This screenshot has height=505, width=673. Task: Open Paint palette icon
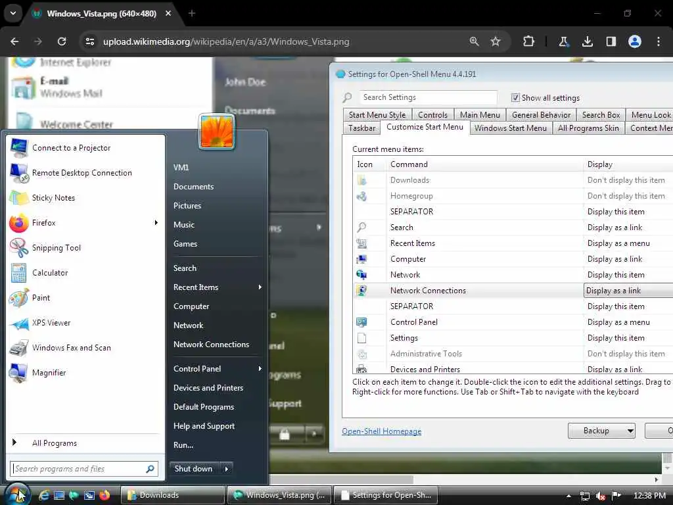coord(19,298)
